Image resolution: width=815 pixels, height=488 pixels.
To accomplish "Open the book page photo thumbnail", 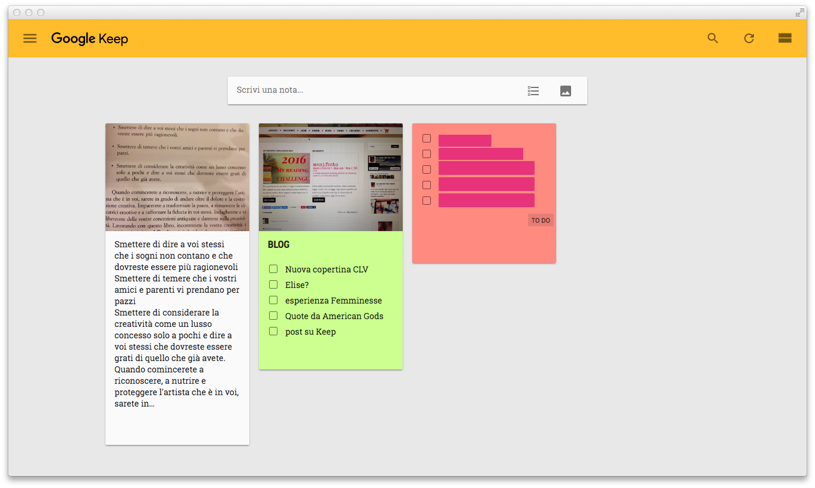I will (x=177, y=177).
